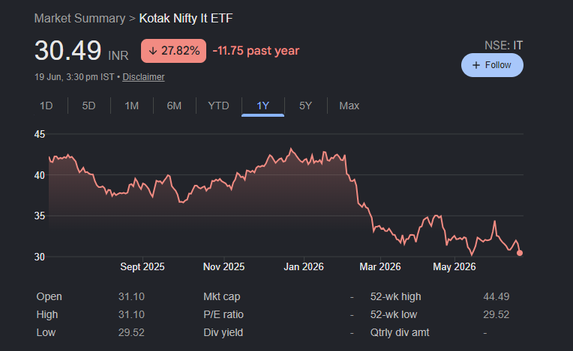Switch to Max time range

point(349,106)
